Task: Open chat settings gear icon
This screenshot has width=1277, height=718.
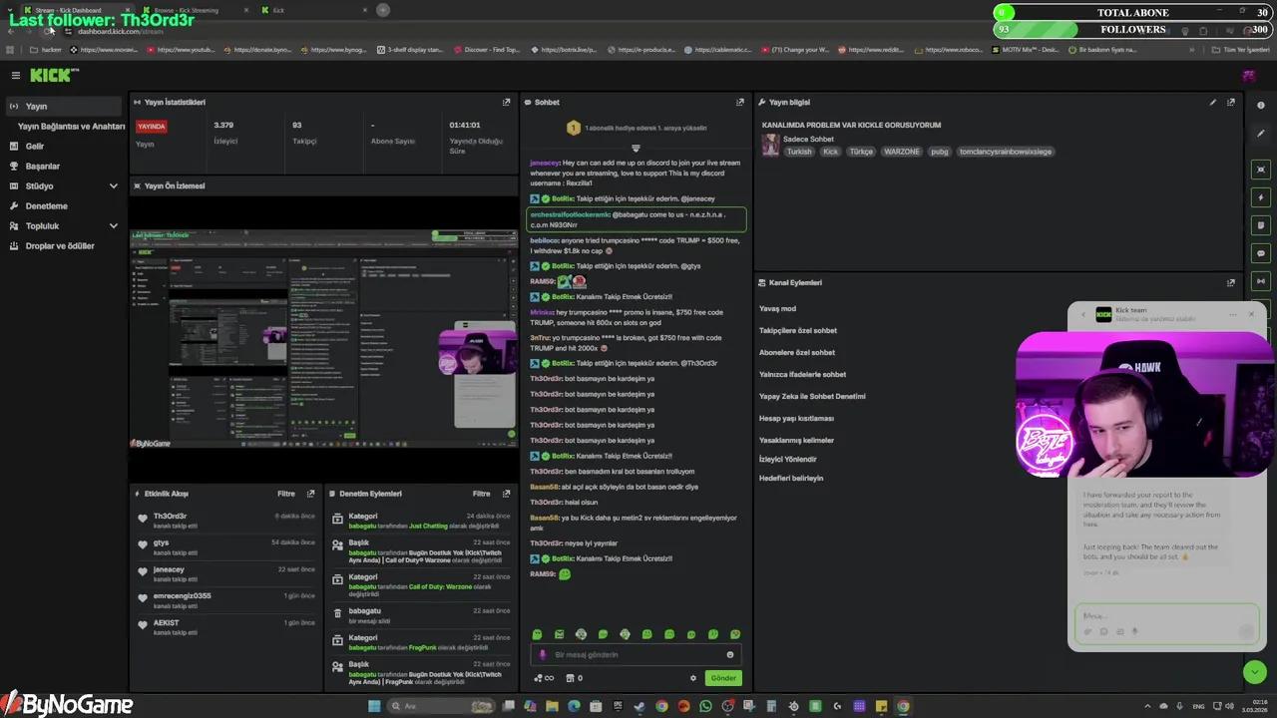Action: click(693, 678)
